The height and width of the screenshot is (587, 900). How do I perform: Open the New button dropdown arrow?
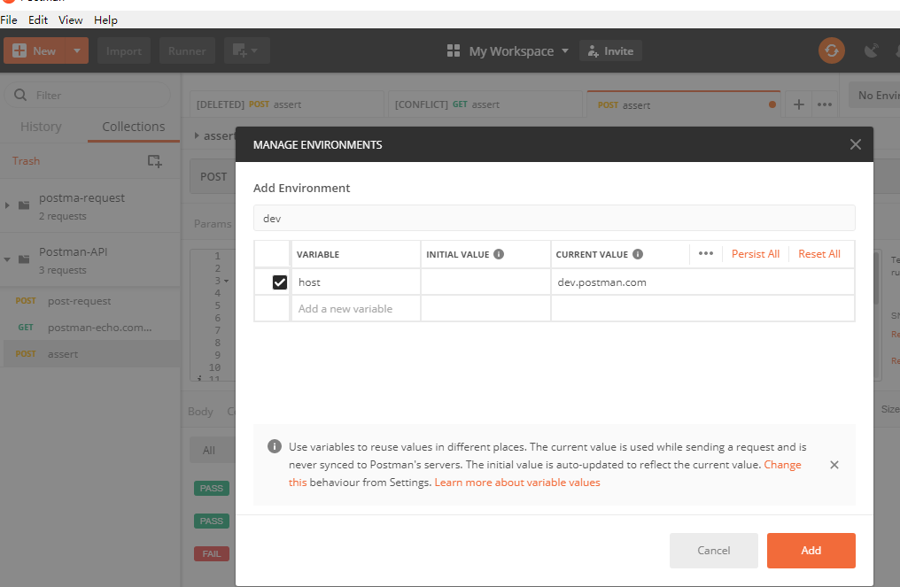click(x=76, y=50)
